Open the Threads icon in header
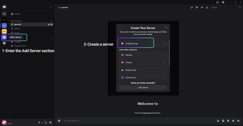The height and width of the screenshot is (126, 243). pos(192,7)
